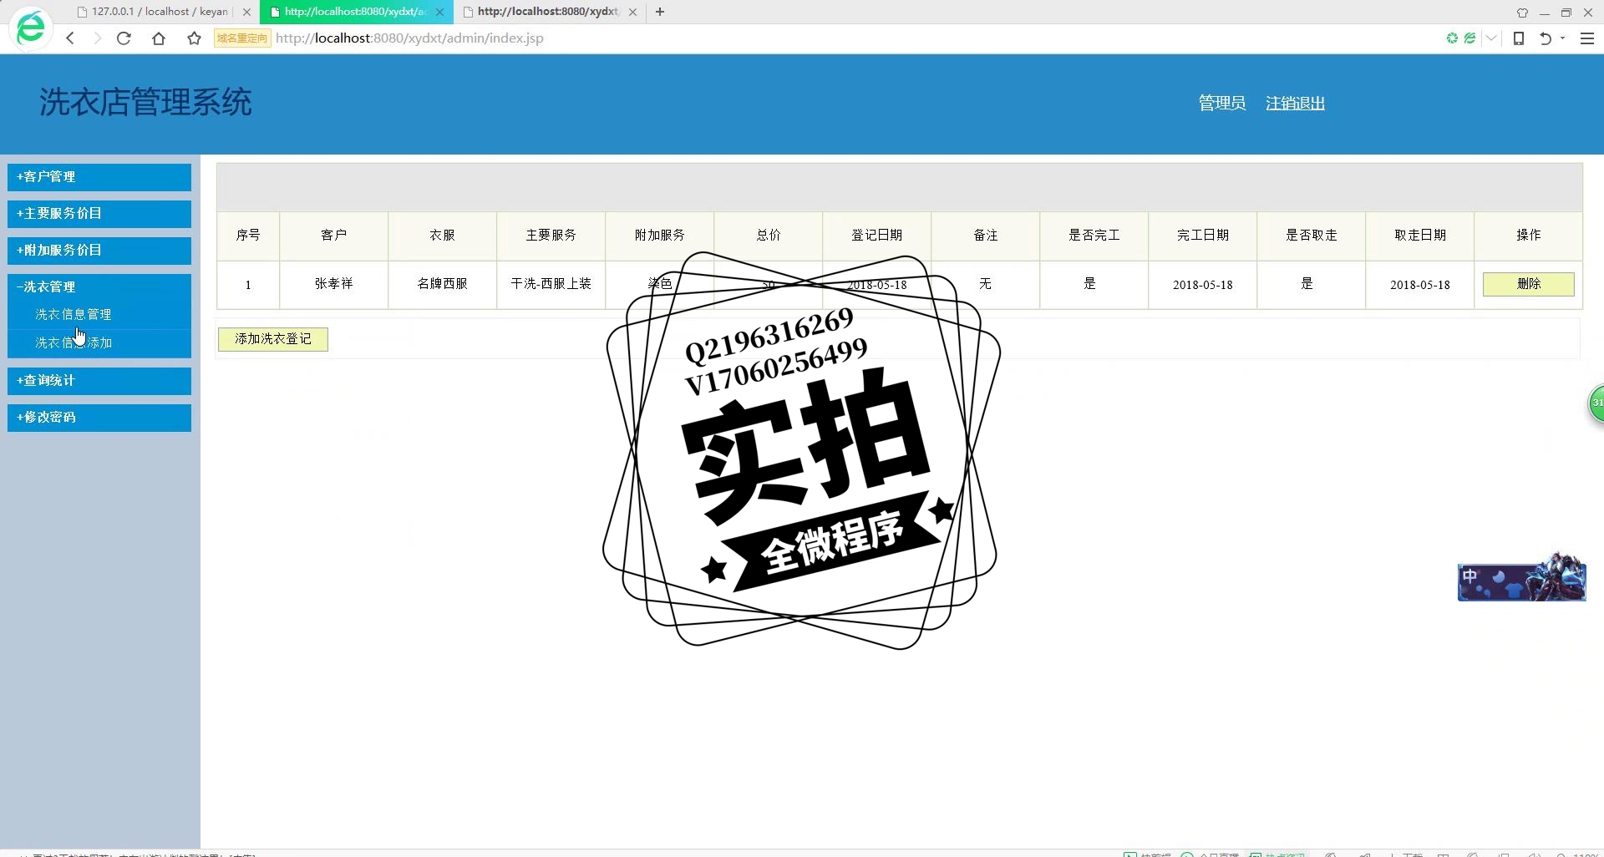The width and height of the screenshot is (1604, 857).
Task: Go back using the browser back arrow
Action: click(71, 38)
